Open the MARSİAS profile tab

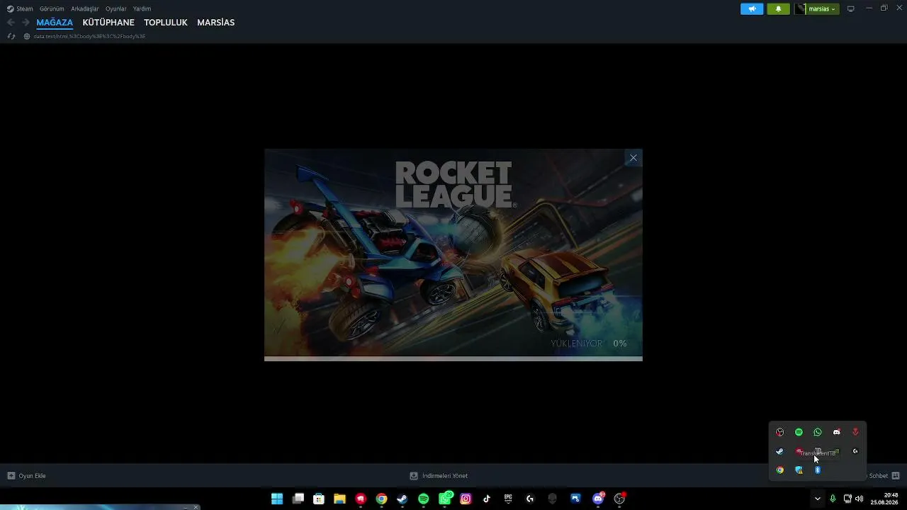coord(216,23)
